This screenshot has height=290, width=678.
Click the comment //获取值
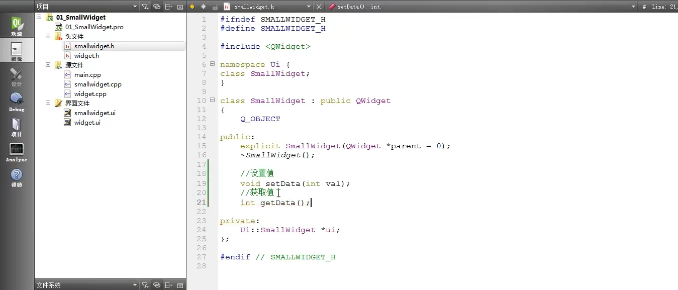257,192
